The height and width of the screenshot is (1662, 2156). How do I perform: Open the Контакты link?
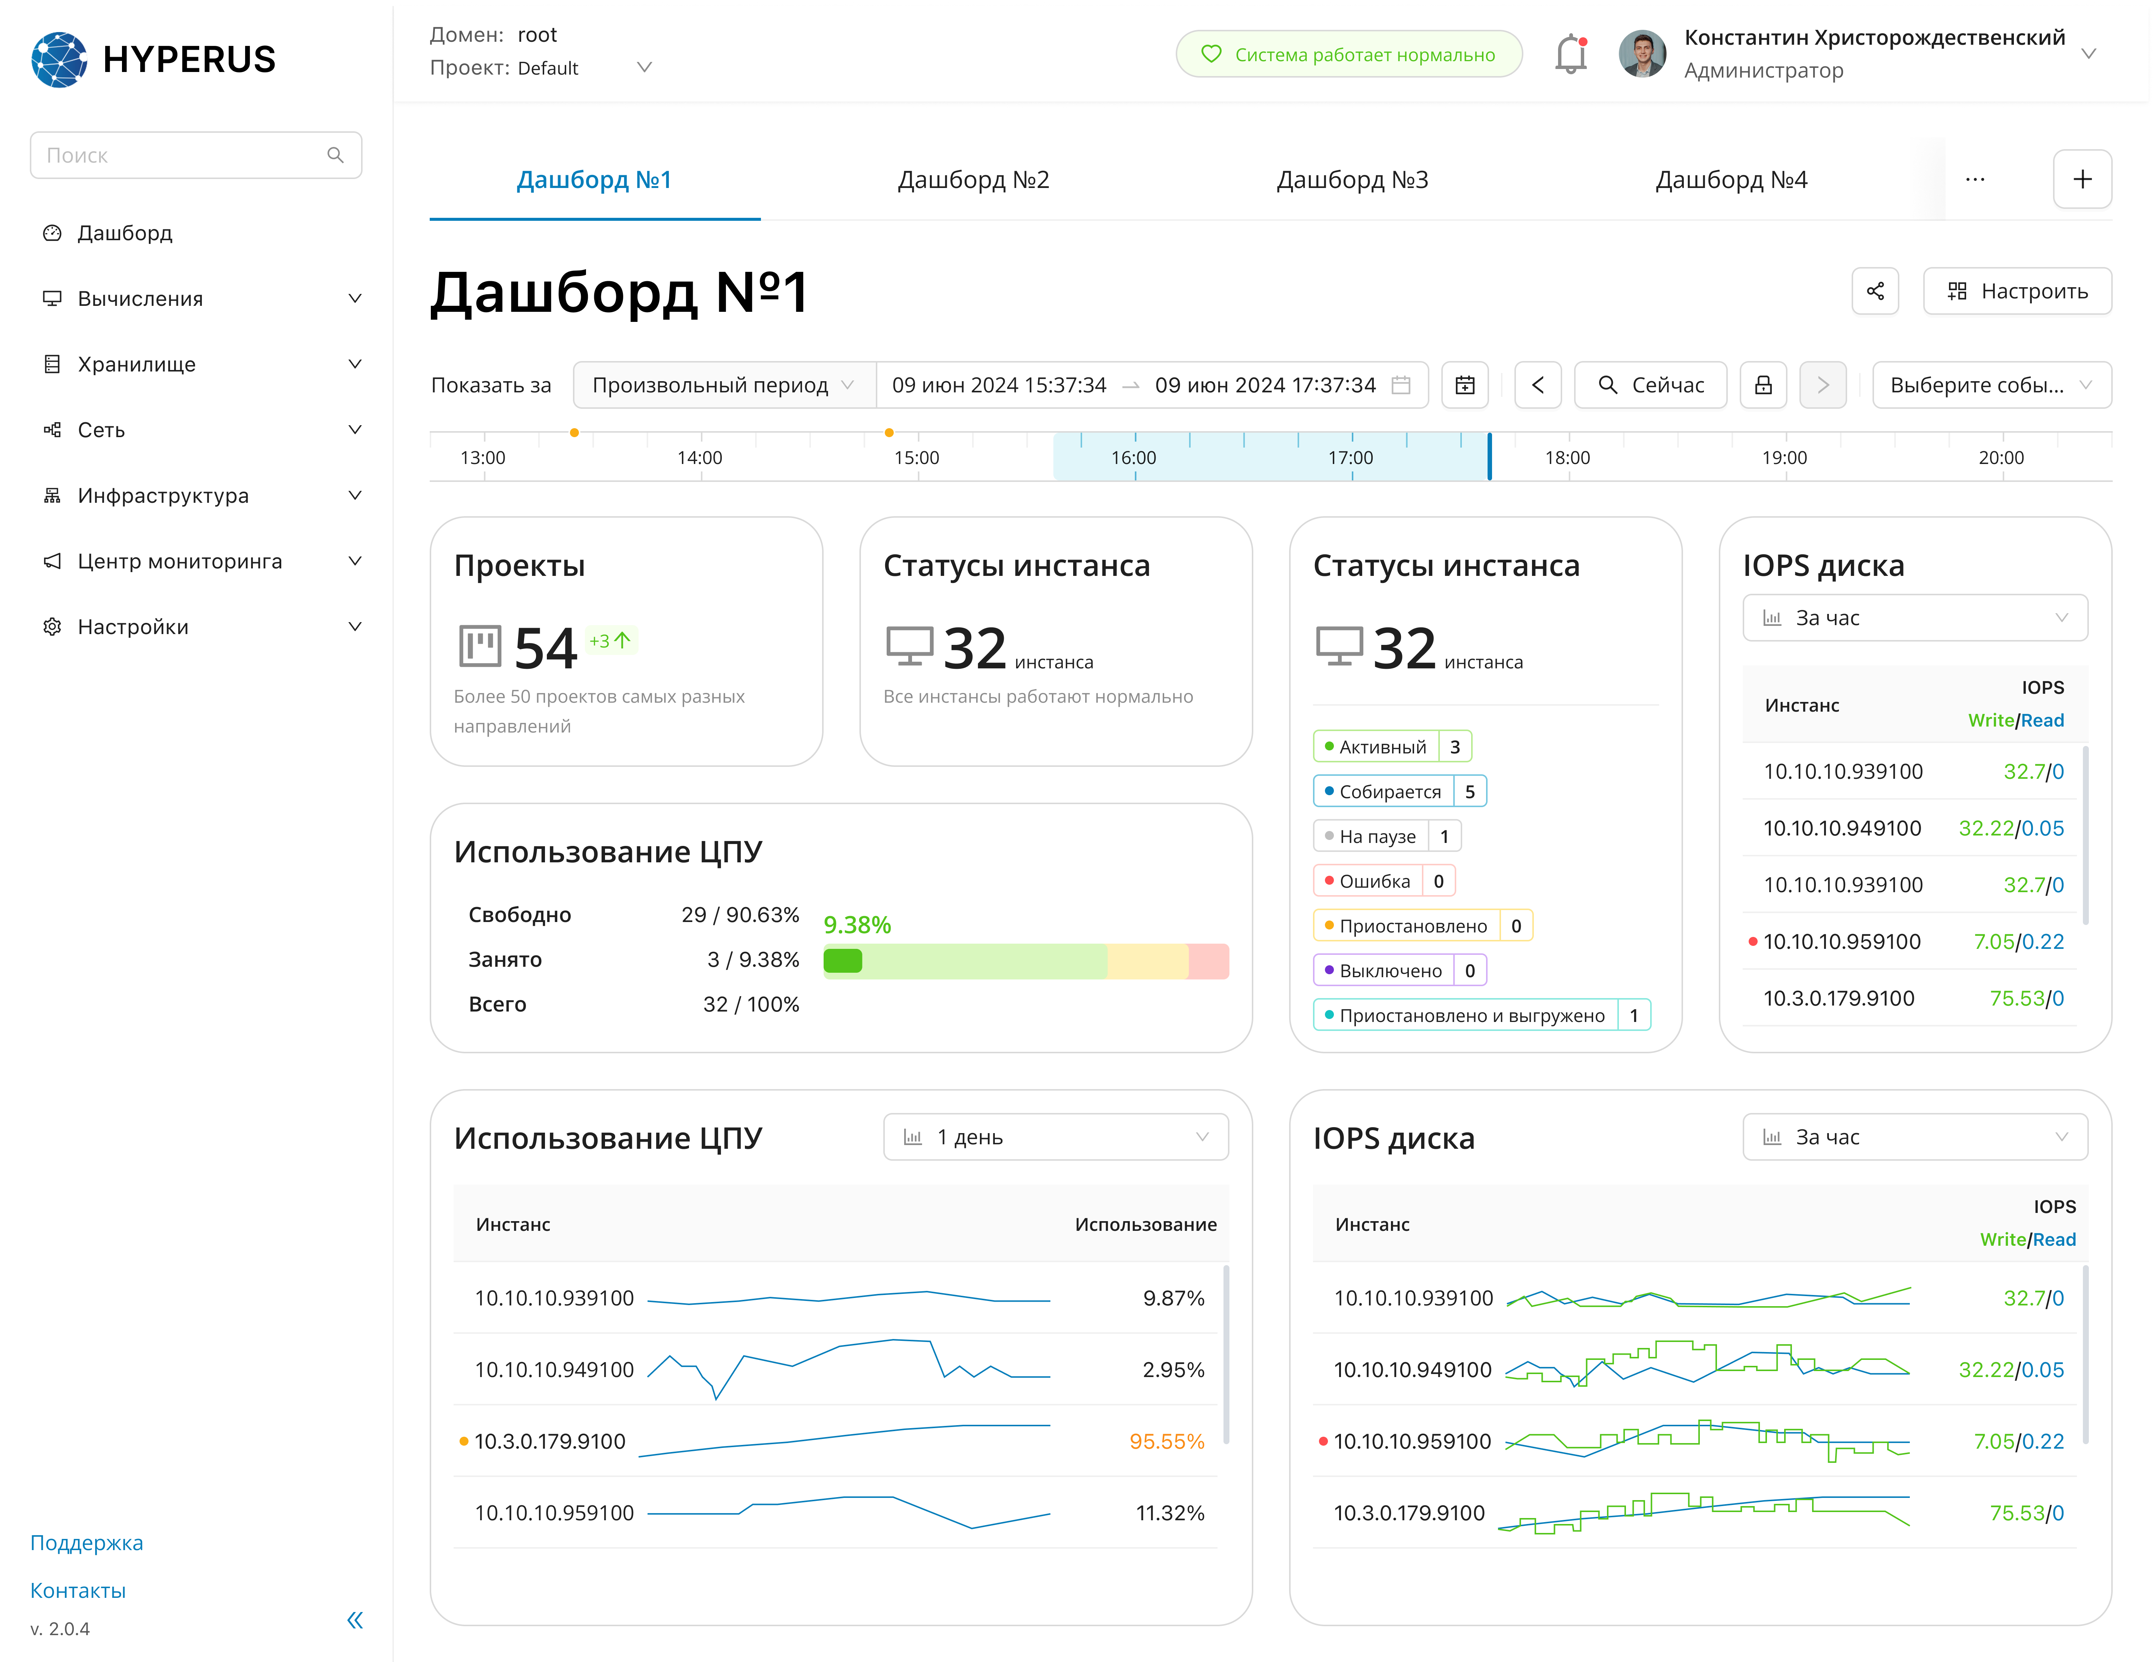(x=78, y=1590)
